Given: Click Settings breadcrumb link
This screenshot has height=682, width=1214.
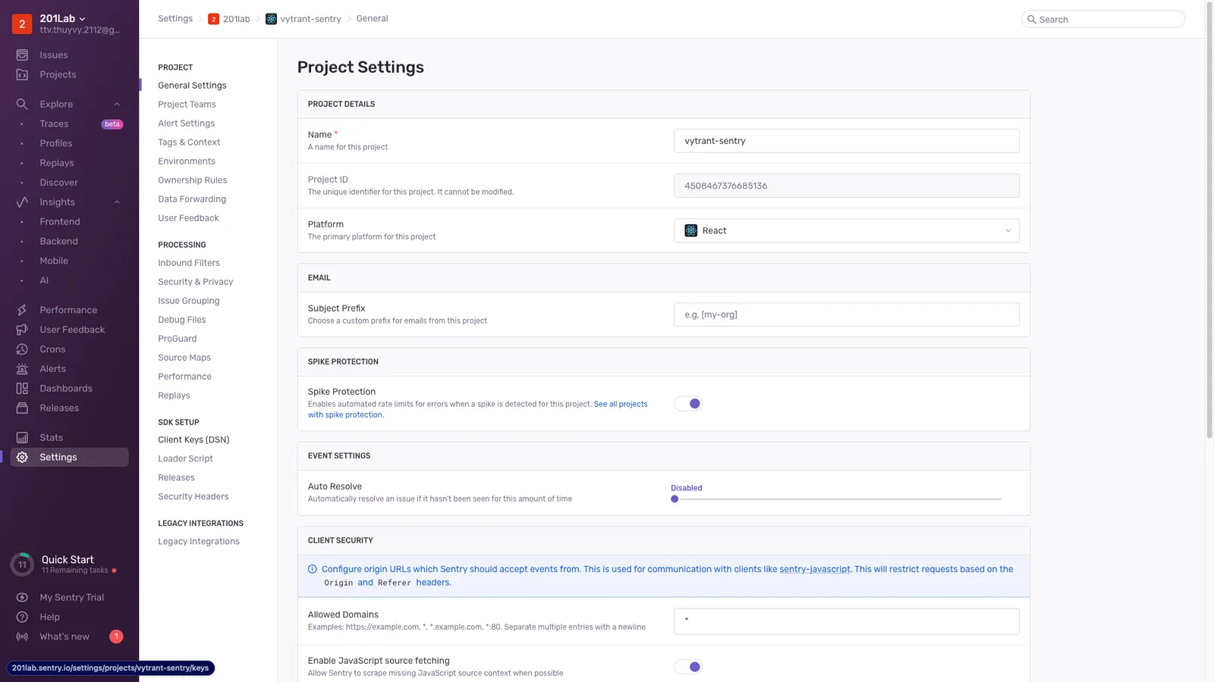Looking at the screenshot, I should coord(175,18).
